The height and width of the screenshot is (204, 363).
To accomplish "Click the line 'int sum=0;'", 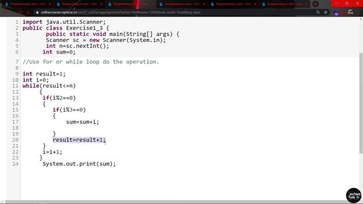I will pyautogui.click(x=59, y=52).
